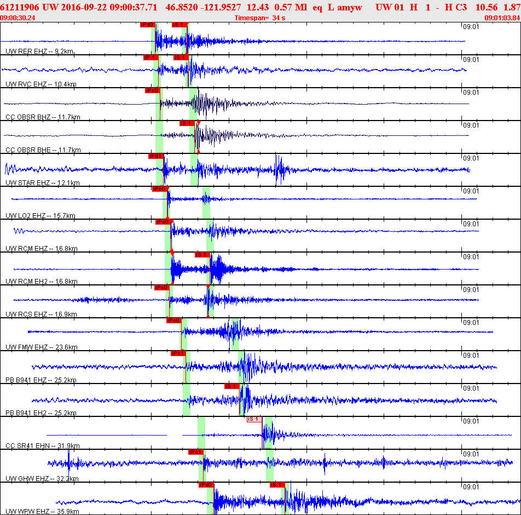Select the 'PB B941 EHZ -- 25.2km' label
The height and width of the screenshot is (515, 521).
(41, 380)
